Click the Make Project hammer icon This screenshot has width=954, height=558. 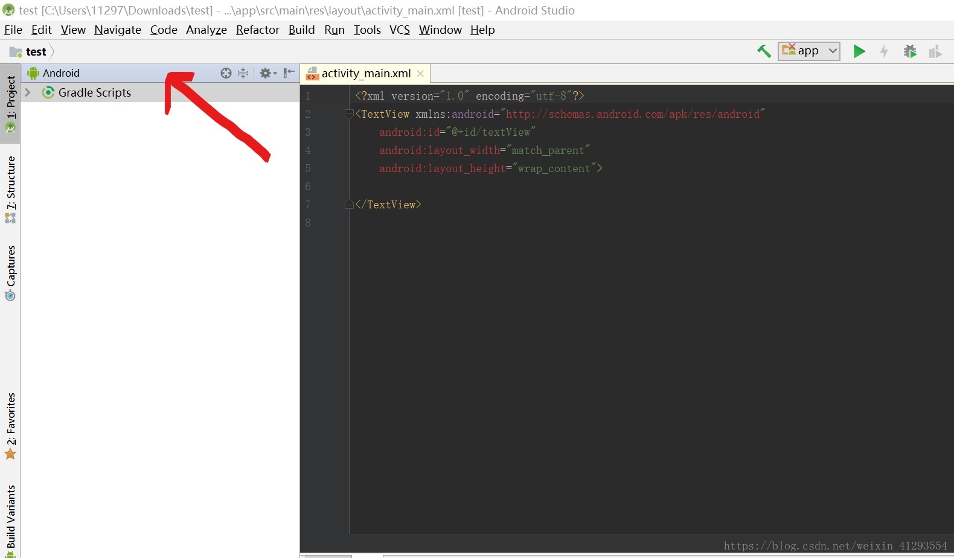(x=764, y=51)
